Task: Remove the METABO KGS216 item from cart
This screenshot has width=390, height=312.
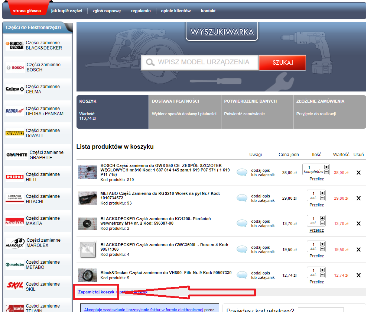Action: point(358,198)
